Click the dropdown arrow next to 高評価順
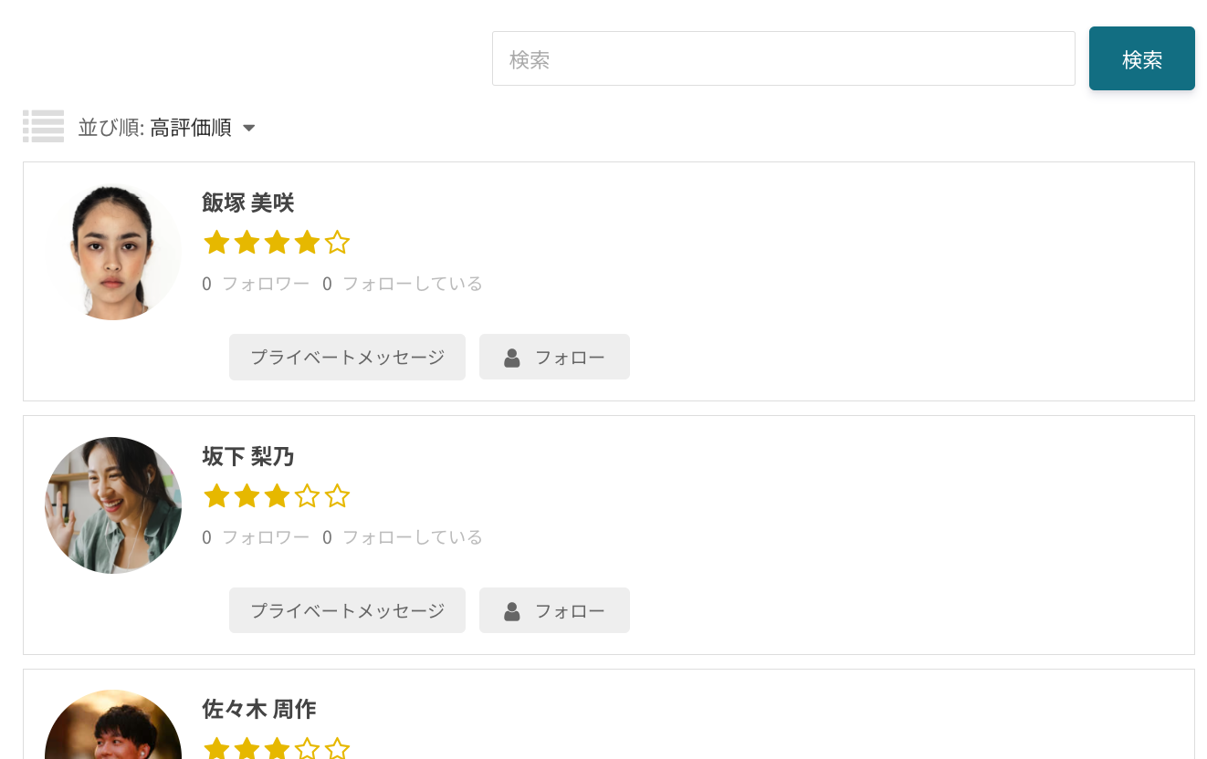Screen dimensions: 1207x759 tap(249, 129)
